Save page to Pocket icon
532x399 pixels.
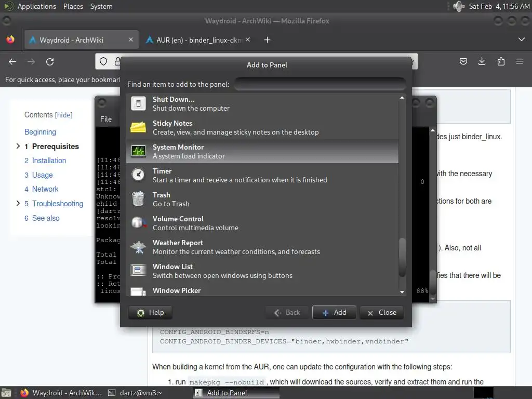click(463, 61)
